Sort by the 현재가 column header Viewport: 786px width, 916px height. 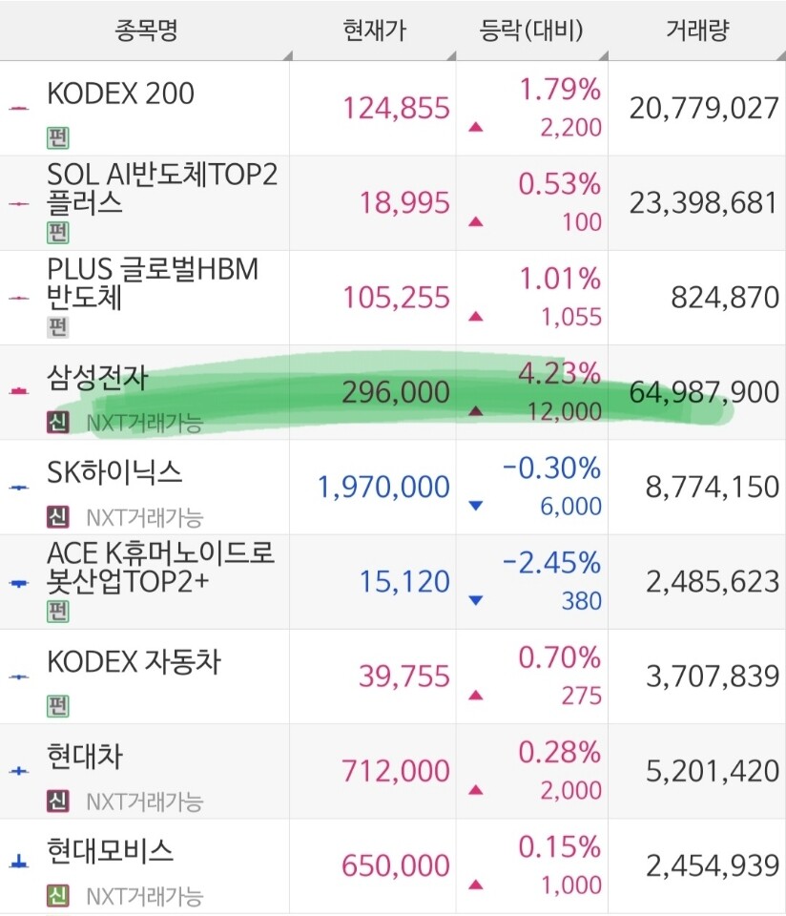click(x=374, y=31)
